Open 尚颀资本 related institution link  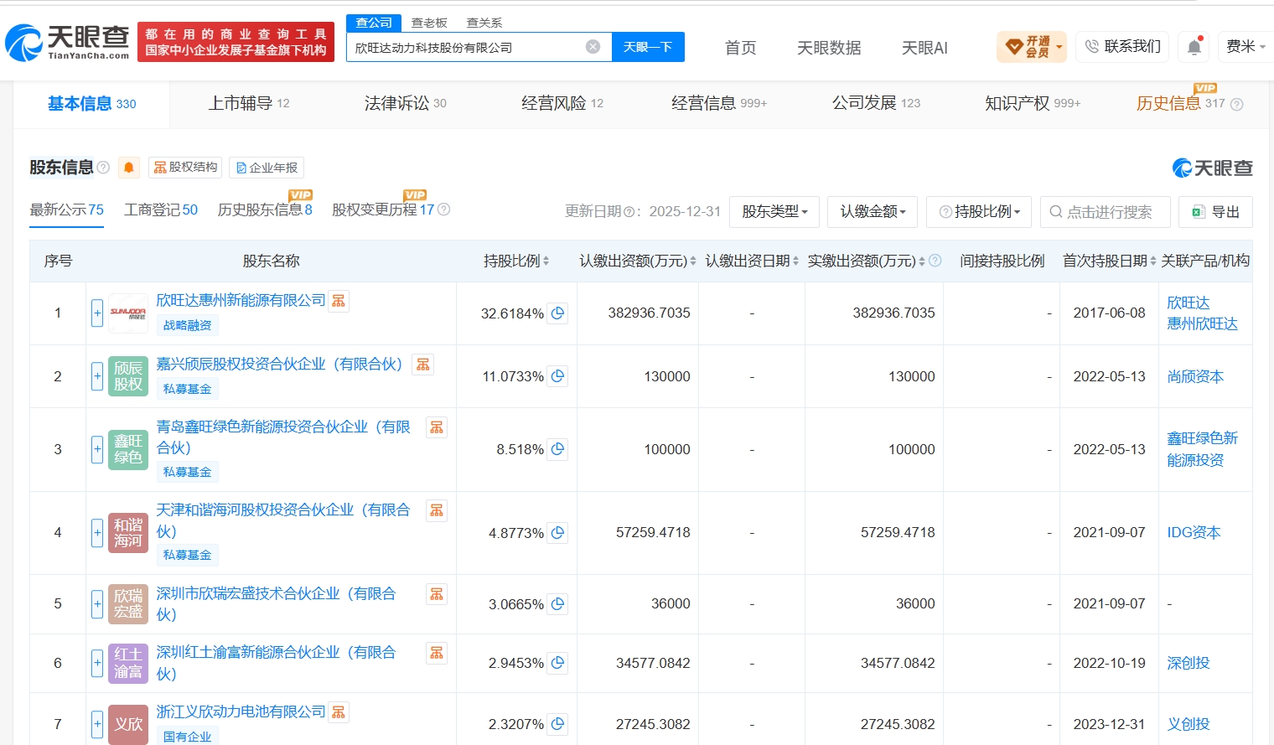coord(1195,376)
